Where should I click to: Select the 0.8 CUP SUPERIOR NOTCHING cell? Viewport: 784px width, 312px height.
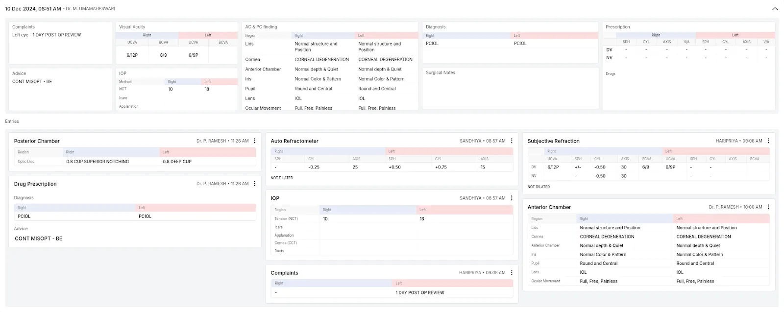point(98,162)
